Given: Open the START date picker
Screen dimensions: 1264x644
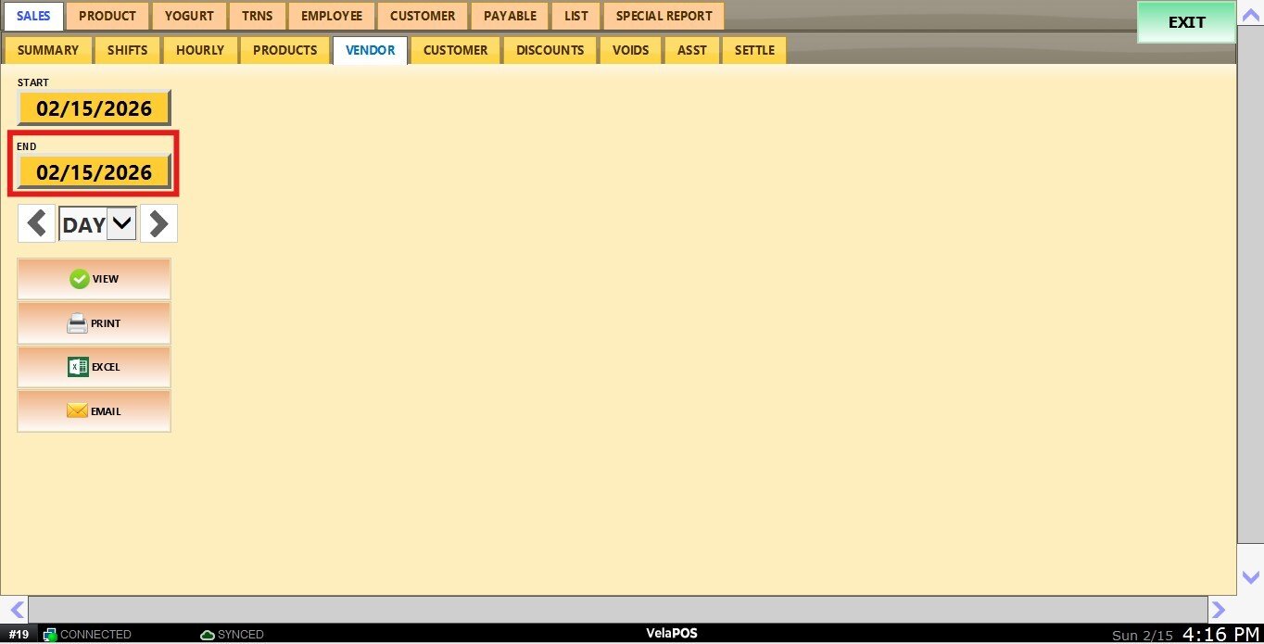Looking at the screenshot, I should [x=94, y=108].
